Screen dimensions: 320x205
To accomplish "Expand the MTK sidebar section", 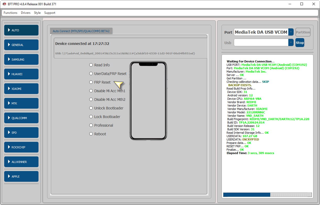I will (21, 103).
